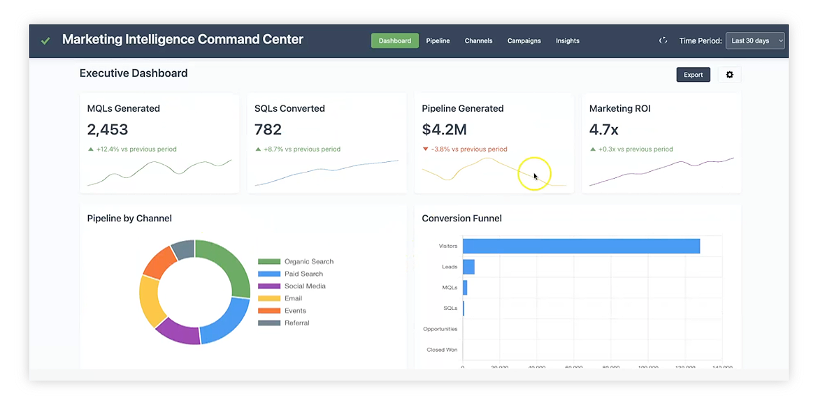Viewport: 818px width, 405px height.
Task: Click the green up-arrow under MQLs Generated
Action: pyautogui.click(x=91, y=149)
